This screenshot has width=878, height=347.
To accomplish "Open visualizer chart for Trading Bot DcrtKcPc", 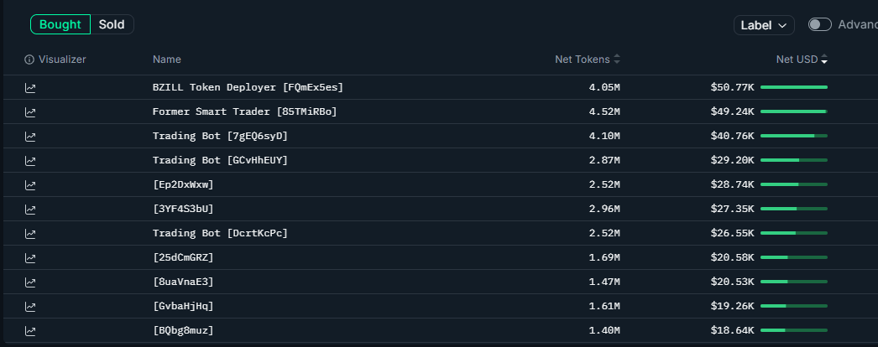I will (30, 234).
